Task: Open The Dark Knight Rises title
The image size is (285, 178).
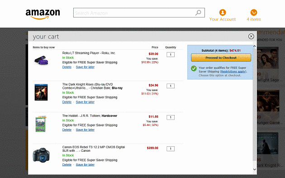Action: tap(92, 86)
